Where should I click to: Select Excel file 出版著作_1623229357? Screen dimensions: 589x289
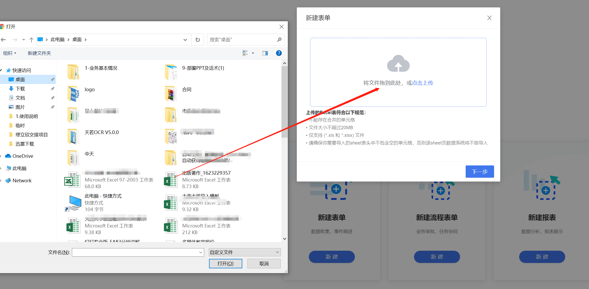click(206, 173)
